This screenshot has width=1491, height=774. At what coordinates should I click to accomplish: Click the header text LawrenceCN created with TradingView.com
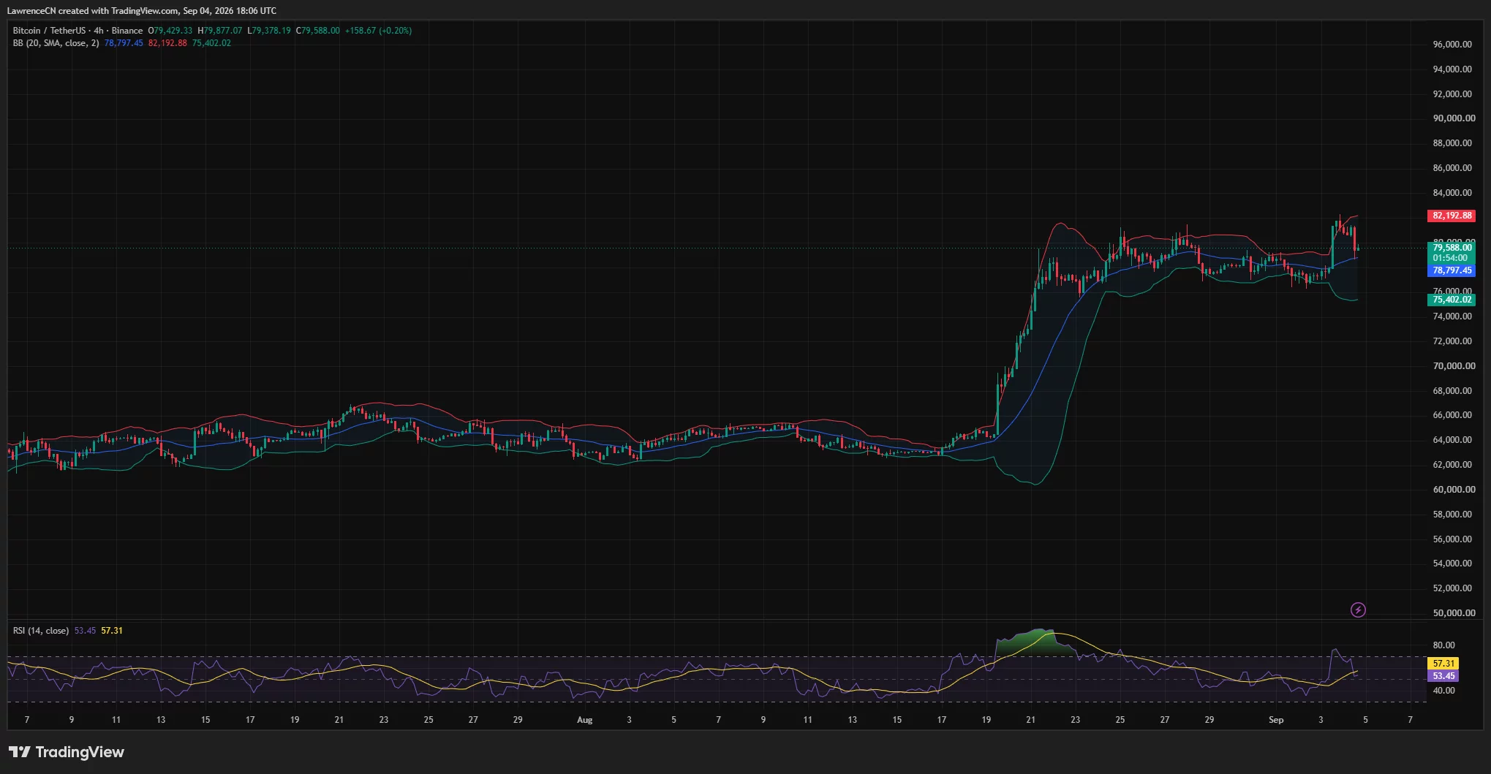(93, 11)
